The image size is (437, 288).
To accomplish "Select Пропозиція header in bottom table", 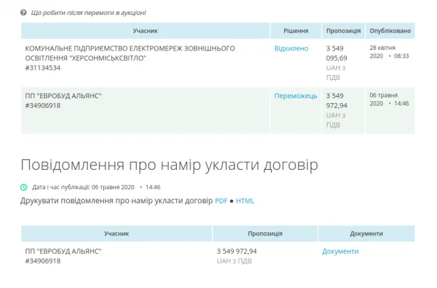I will 265,233.
